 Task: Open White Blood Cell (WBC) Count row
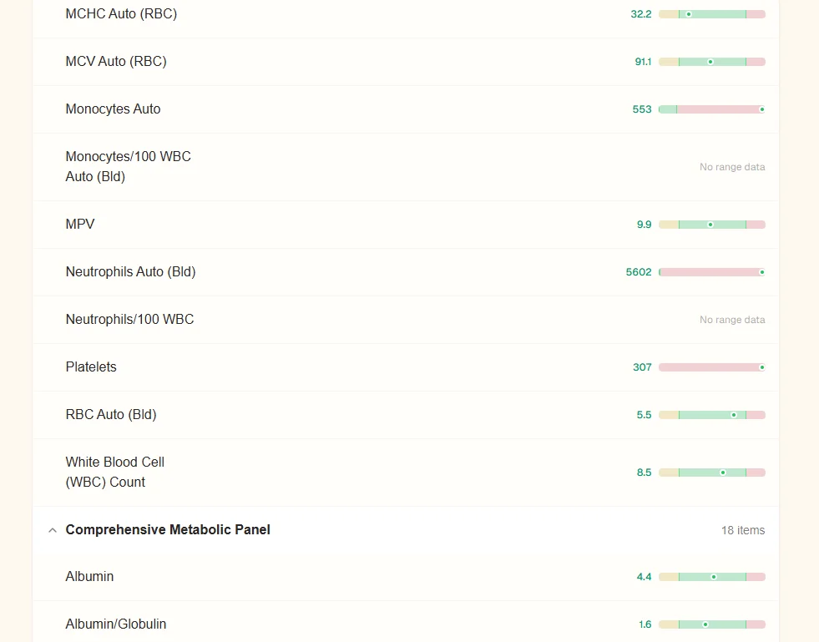[x=406, y=473]
